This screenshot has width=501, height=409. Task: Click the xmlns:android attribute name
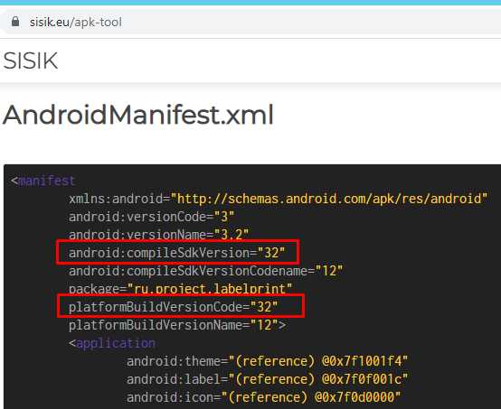click(x=116, y=199)
